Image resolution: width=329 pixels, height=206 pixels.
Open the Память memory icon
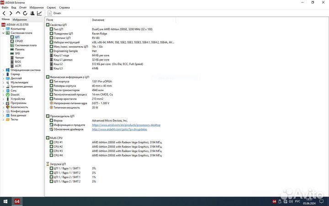pyautogui.click(x=12, y=49)
